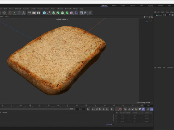Click the Render to Picture Viewer icon
Image resolution: width=174 pixels, height=130 pixels.
point(34,13)
